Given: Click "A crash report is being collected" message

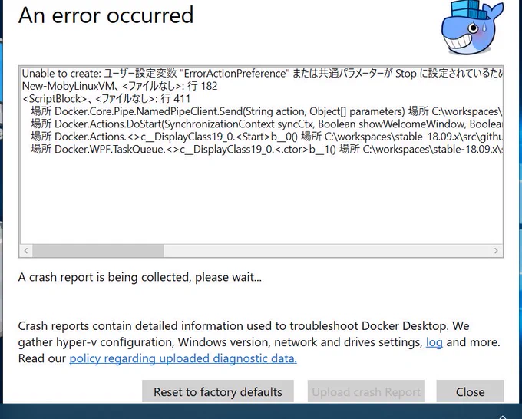Looking at the screenshot, I should click(140, 277).
